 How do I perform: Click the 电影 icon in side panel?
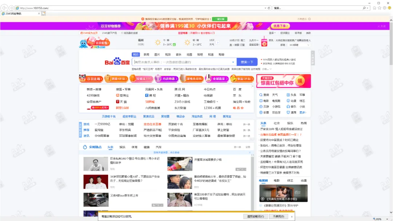point(261,101)
